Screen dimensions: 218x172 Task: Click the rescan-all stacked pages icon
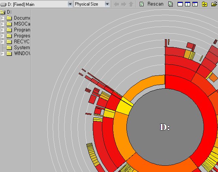[171, 4]
